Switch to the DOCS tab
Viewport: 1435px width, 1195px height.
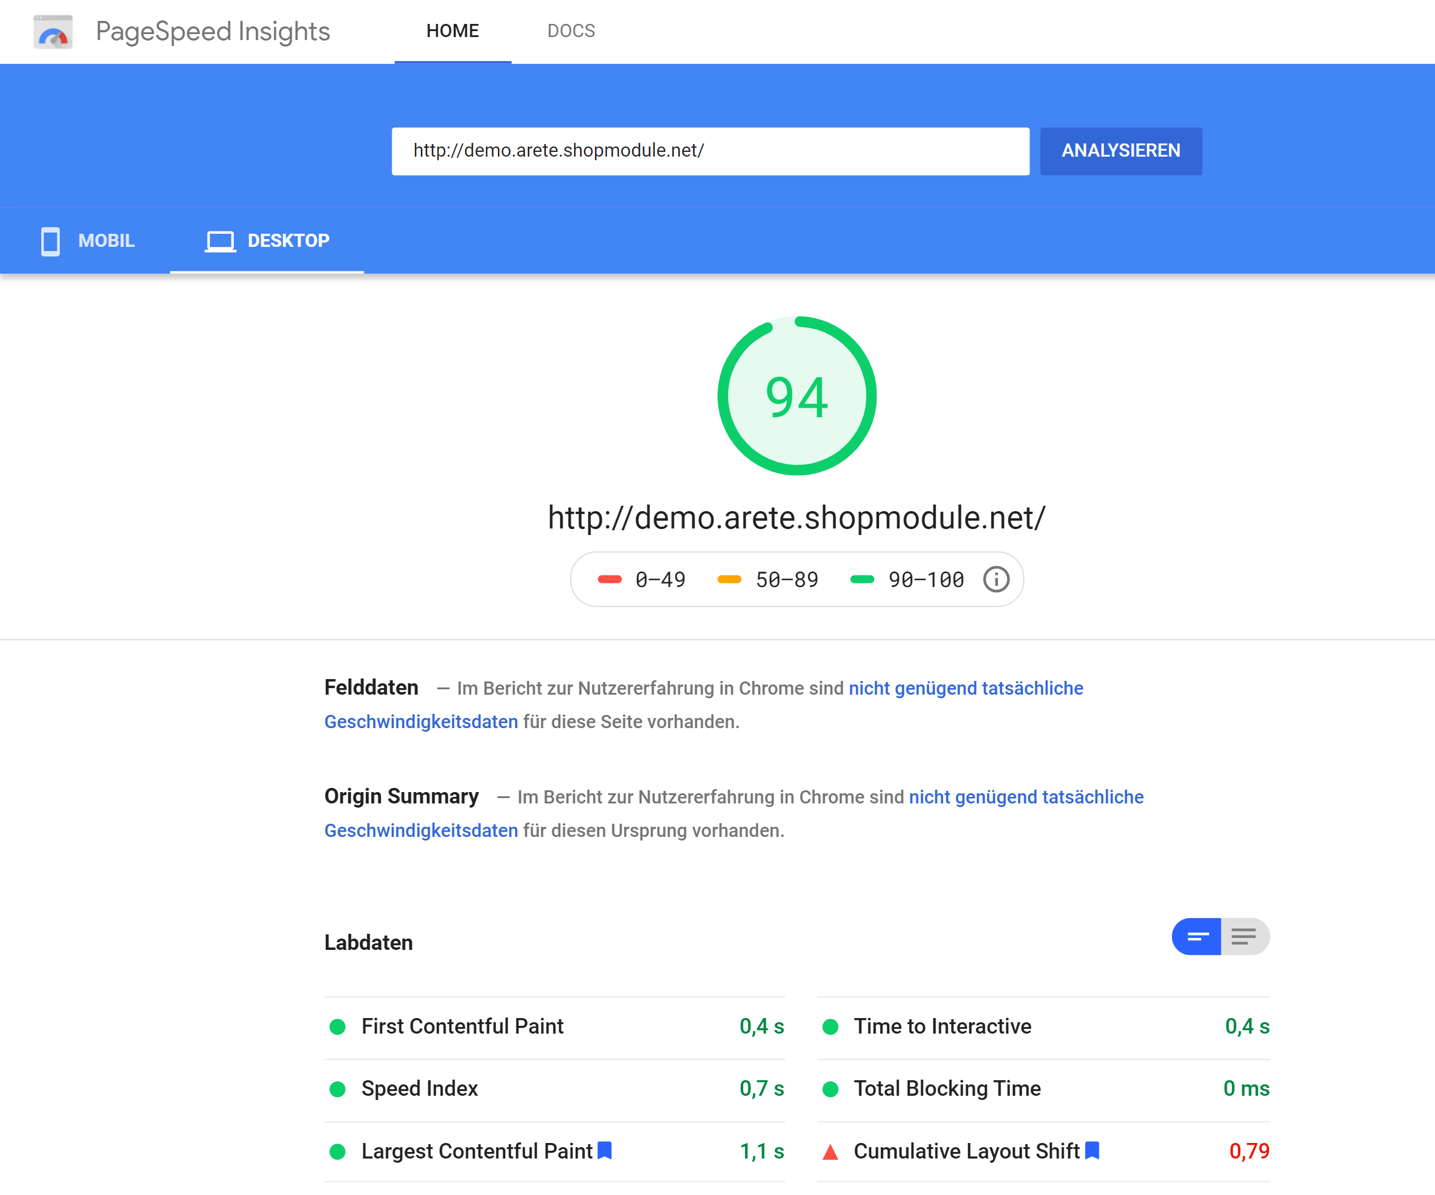pyautogui.click(x=571, y=30)
